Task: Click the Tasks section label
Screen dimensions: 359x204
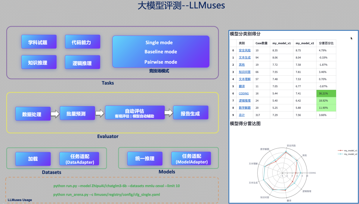Action: 108,83
